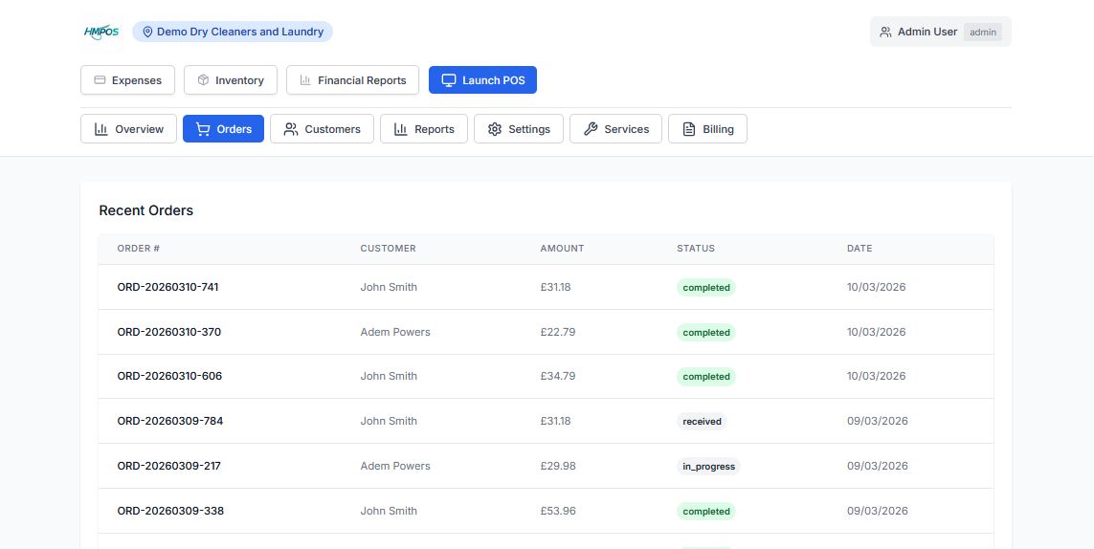Click the DATE column header

point(860,249)
